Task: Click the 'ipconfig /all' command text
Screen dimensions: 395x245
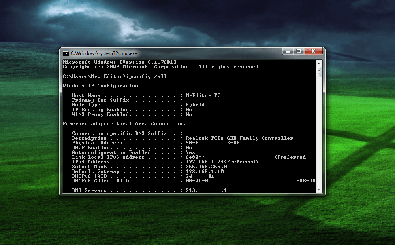Action: (147, 76)
